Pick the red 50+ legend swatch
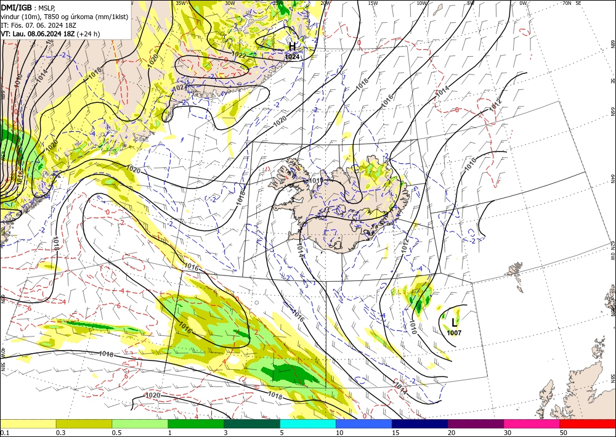The height and width of the screenshot is (437, 616). [588, 423]
